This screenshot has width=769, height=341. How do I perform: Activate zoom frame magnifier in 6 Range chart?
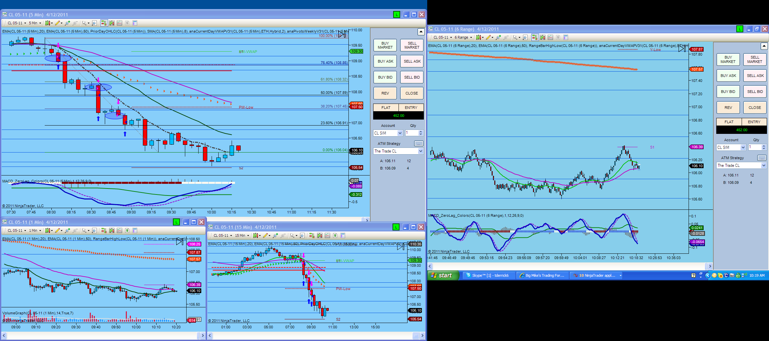coord(525,37)
